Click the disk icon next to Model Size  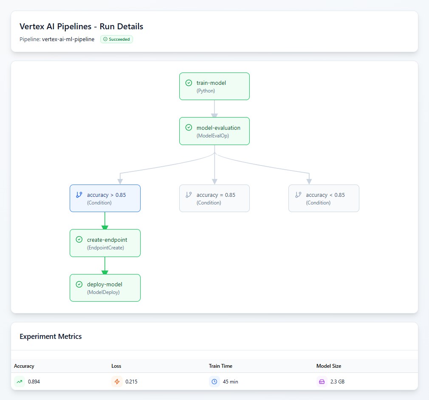coord(322,381)
